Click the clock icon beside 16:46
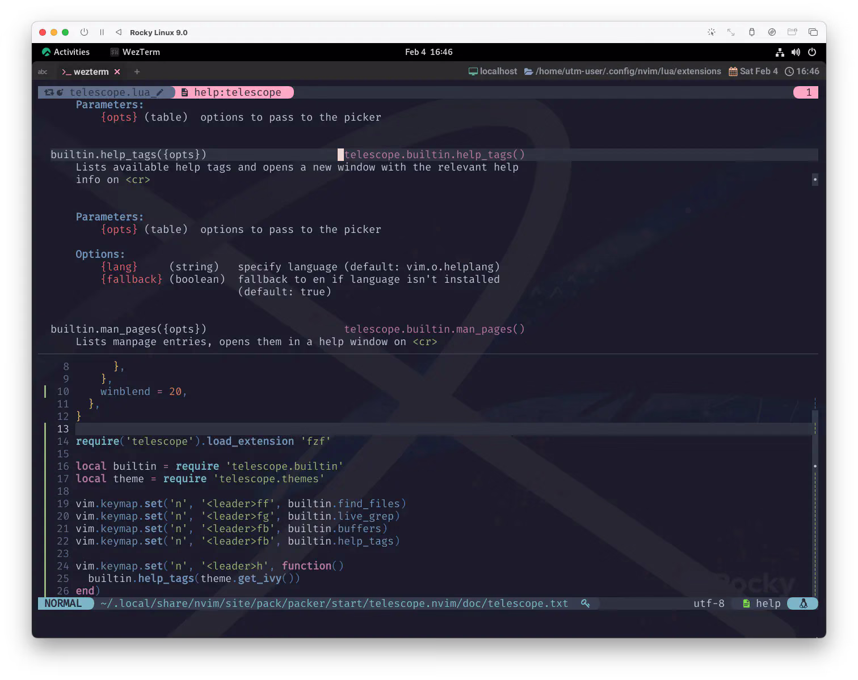 tap(789, 71)
